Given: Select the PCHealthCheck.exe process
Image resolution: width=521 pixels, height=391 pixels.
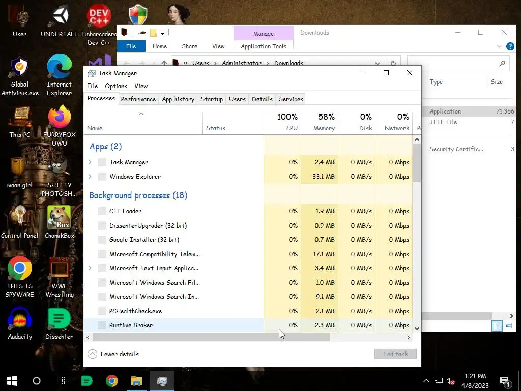Looking at the screenshot, I should (248, 311).
